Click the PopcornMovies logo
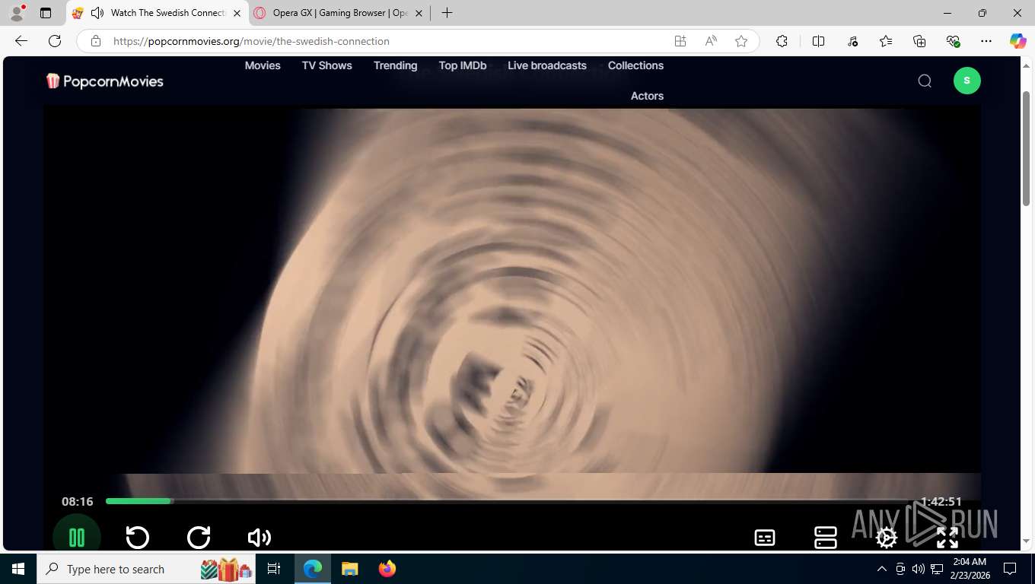1035x584 pixels. pyautogui.click(x=105, y=81)
